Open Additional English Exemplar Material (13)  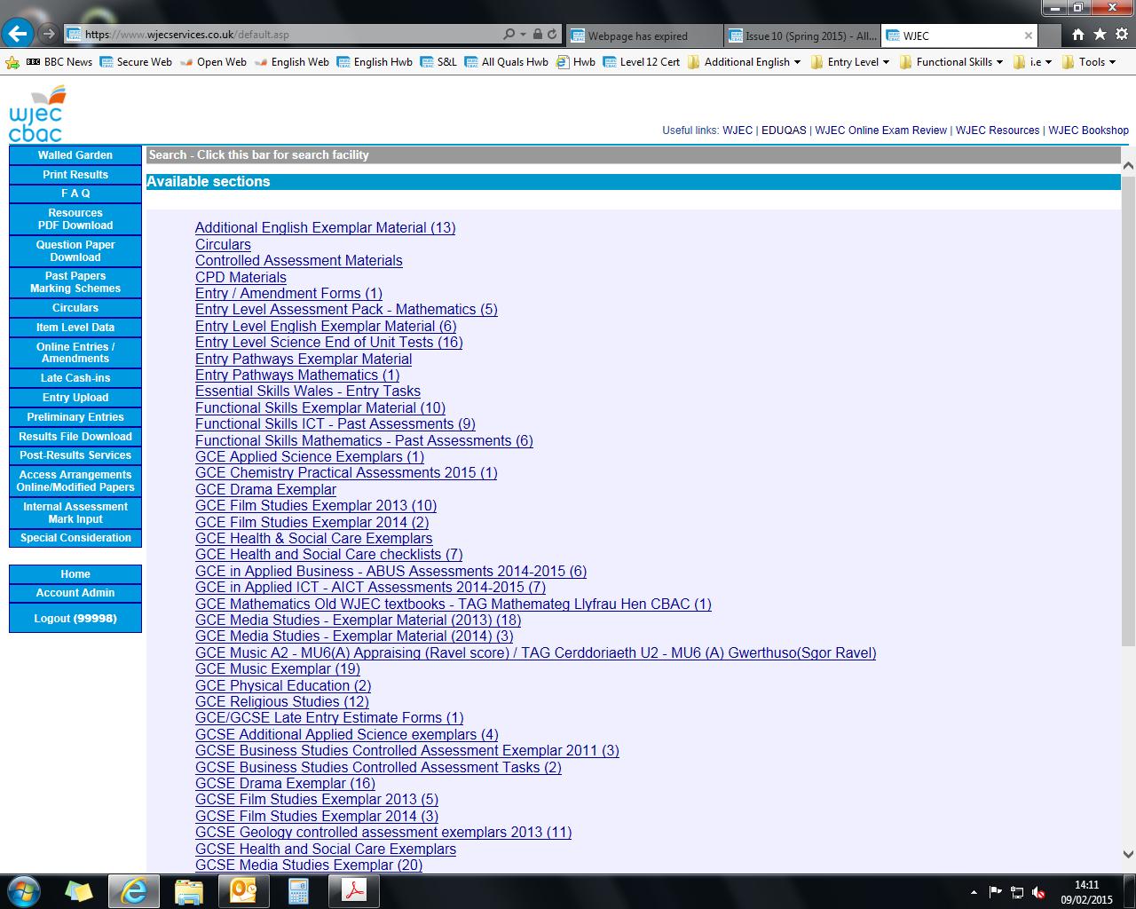tap(325, 228)
